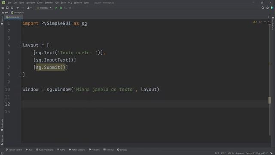Click the Stop process icon

[x=70, y=8]
